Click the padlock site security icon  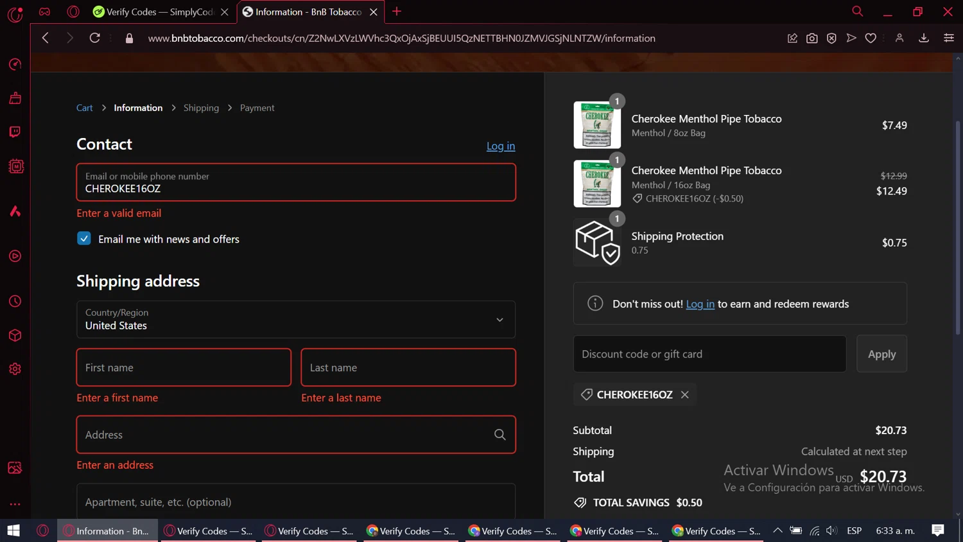pos(129,39)
